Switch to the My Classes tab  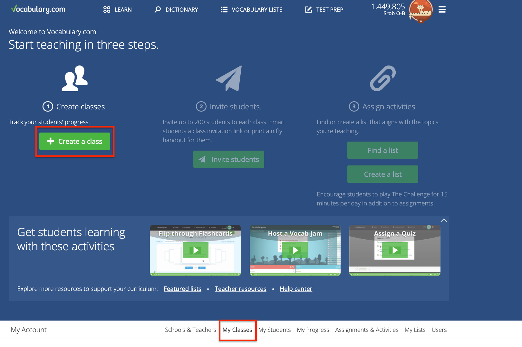pos(237,330)
